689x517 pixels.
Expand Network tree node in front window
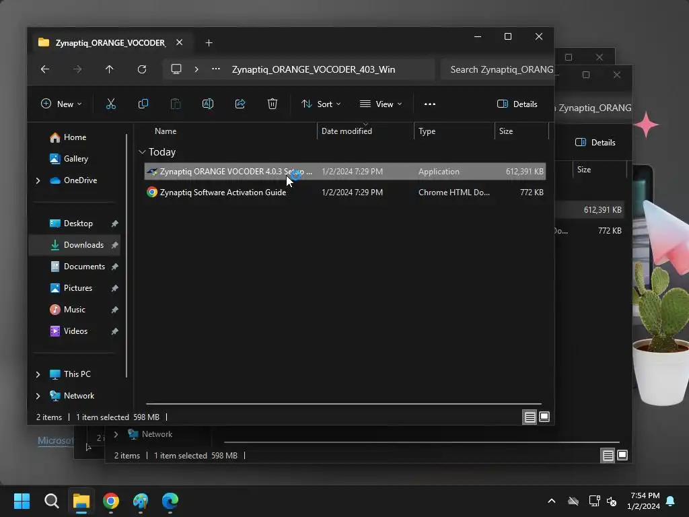(x=38, y=396)
